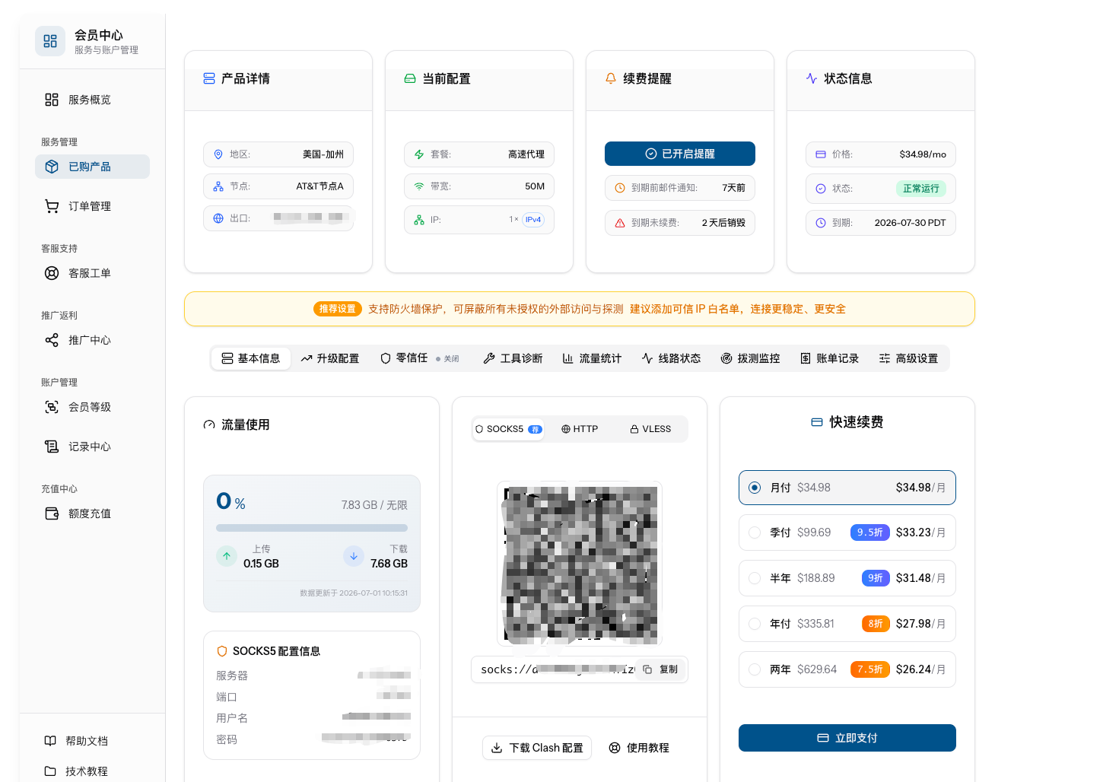Click the 帮助文档 book icon
Image resolution: width=1103 pixels, height=782 pixels.
tap(50, 741)
